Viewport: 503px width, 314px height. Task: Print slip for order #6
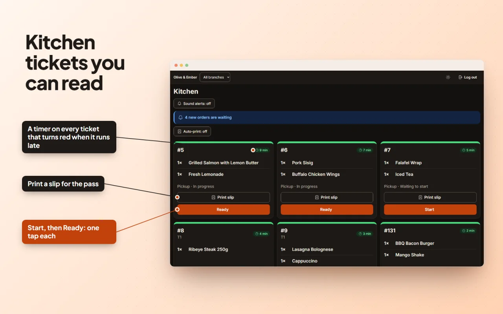click(x=327, y=197)
